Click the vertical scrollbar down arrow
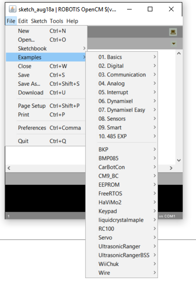Viewport: 196px width, 282px height. (179, 160)
